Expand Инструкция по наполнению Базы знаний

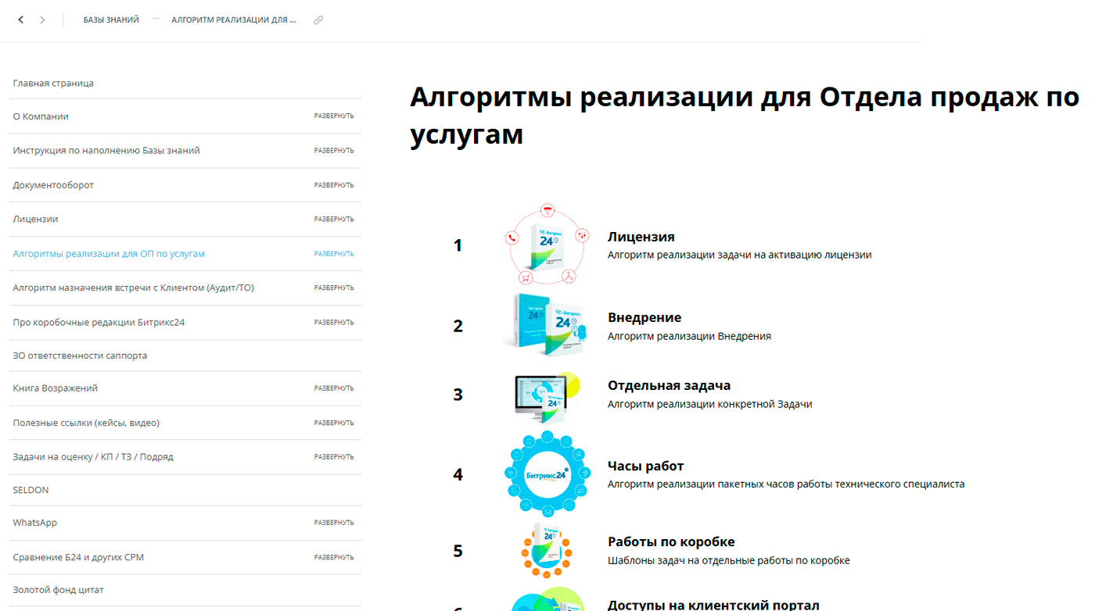click(x=334, y=151)
